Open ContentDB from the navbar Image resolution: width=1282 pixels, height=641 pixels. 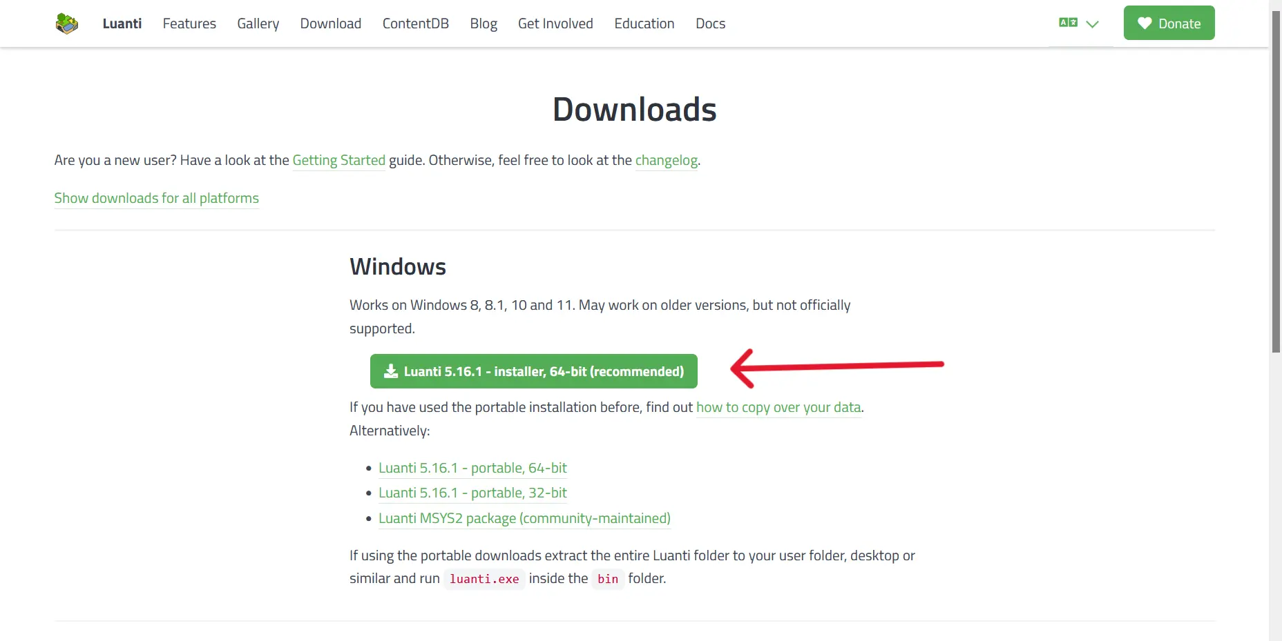pyautogui.click(x=416, y=23)
